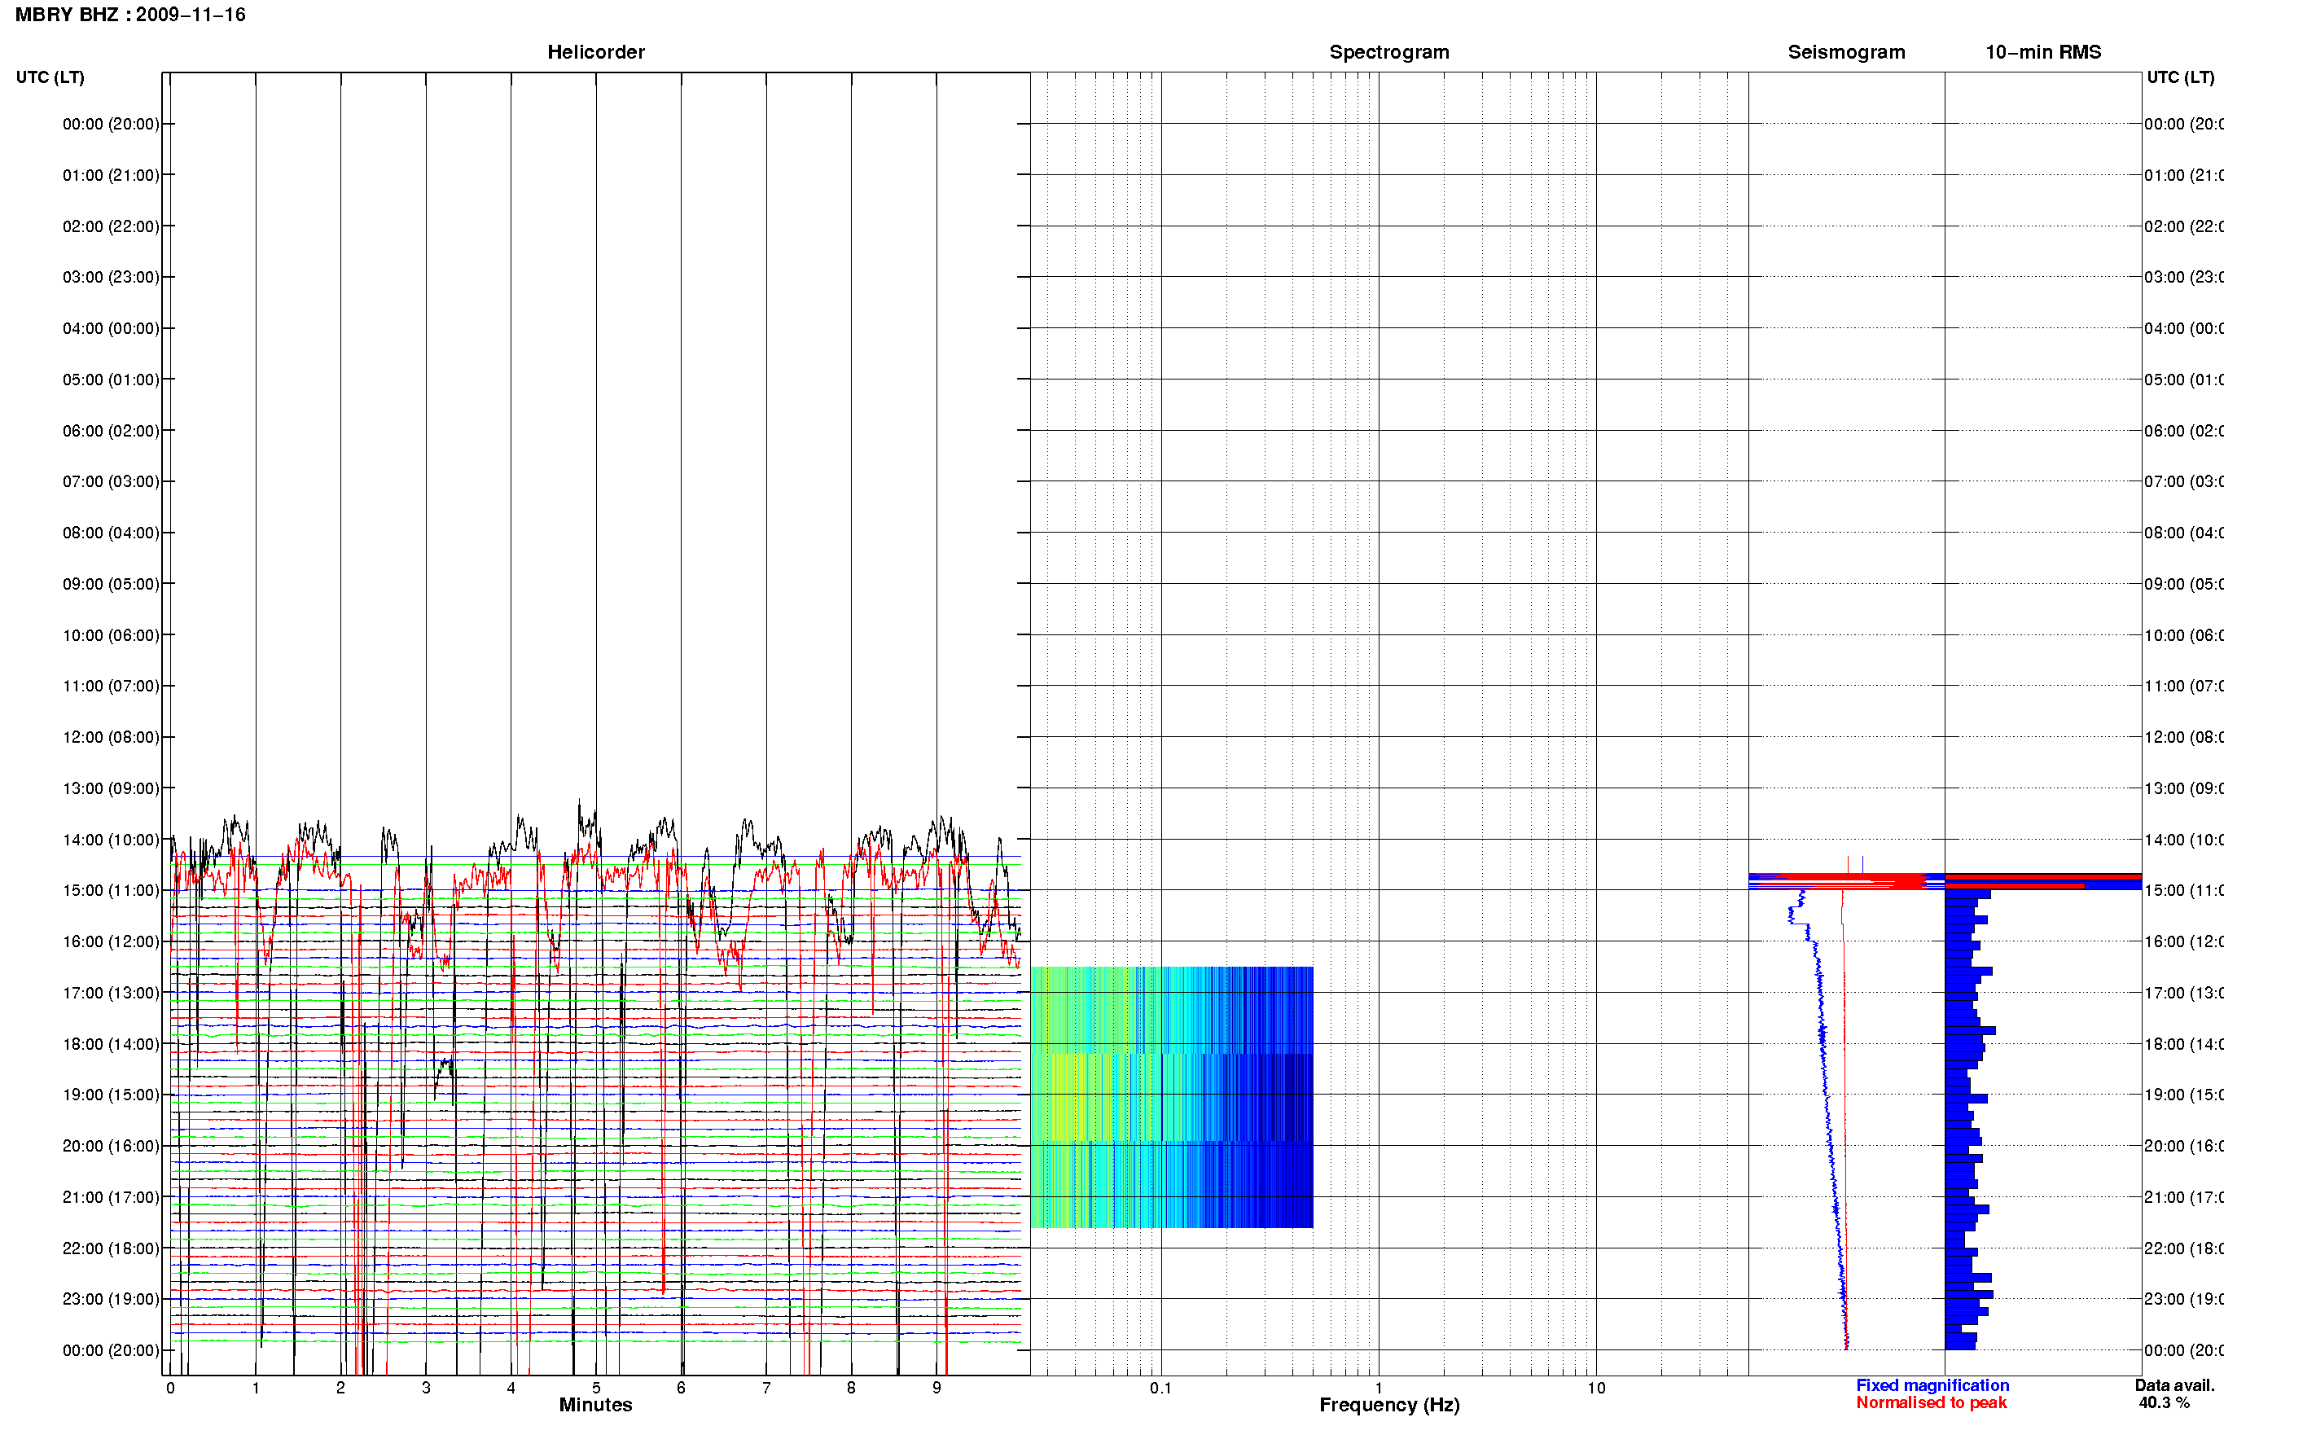Image resolution: width=2316 pixels, height=1448 pixels.
Task: Click the 'Helicorder' panel heading
Action: tap(595, 52)
